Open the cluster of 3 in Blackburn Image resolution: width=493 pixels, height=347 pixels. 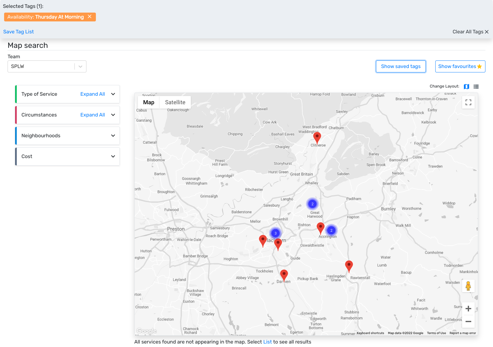[x=275, y=233]
